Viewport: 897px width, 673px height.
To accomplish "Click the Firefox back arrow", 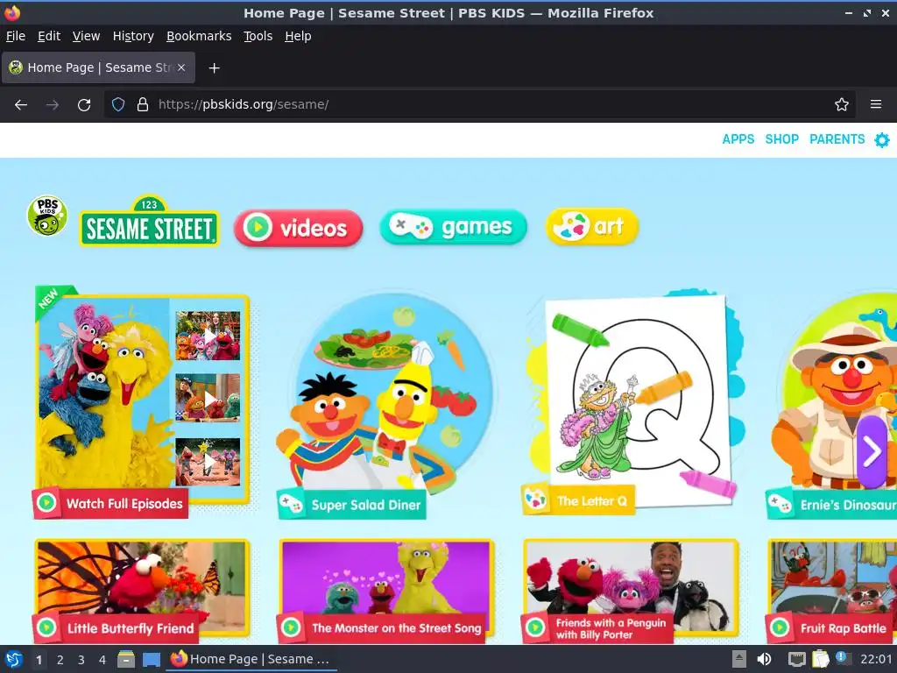I will click(x=21, y=105).
